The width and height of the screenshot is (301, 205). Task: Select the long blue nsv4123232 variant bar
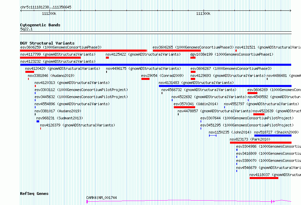tap(156, 65)
